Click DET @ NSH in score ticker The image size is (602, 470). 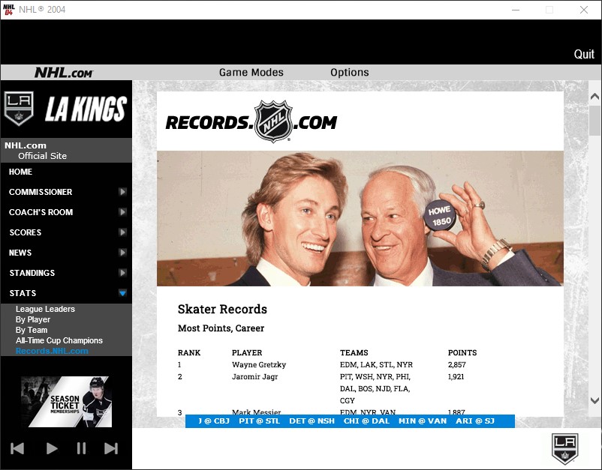312,421
